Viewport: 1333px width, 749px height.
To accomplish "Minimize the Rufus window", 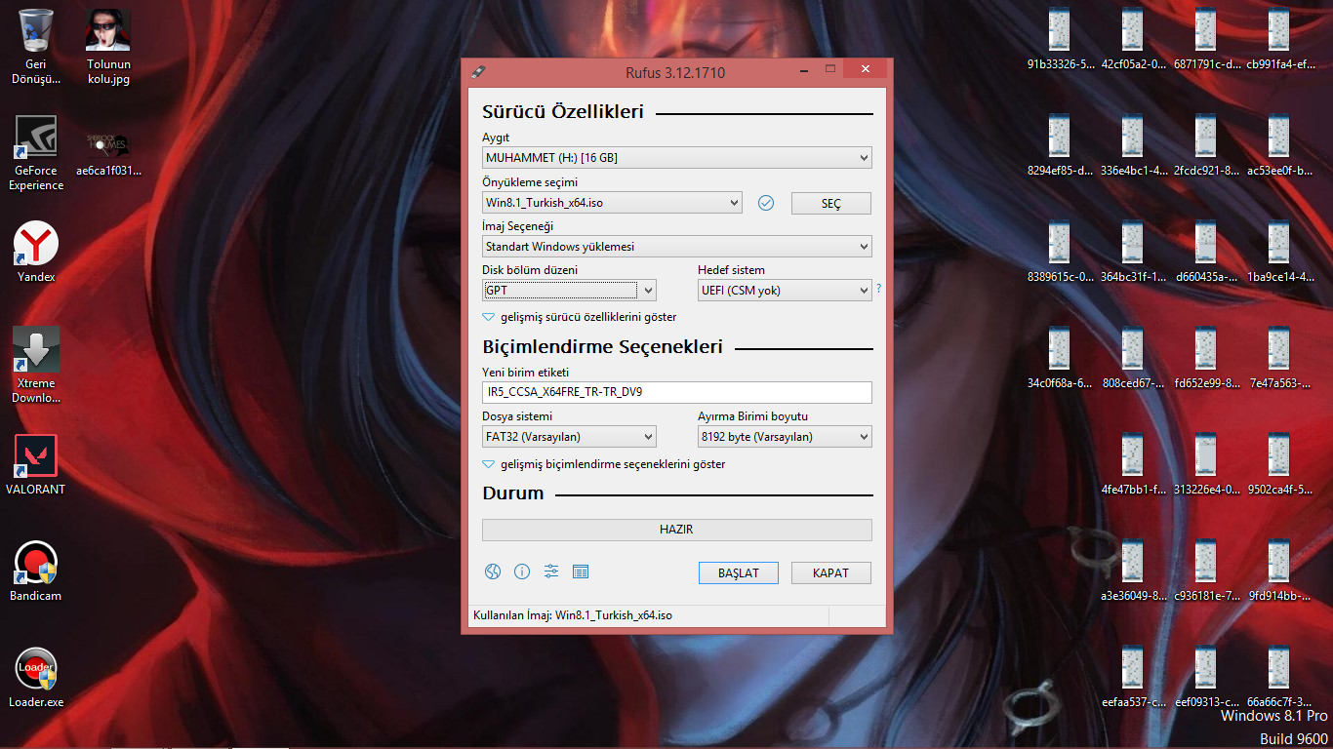I will [802, 70].
